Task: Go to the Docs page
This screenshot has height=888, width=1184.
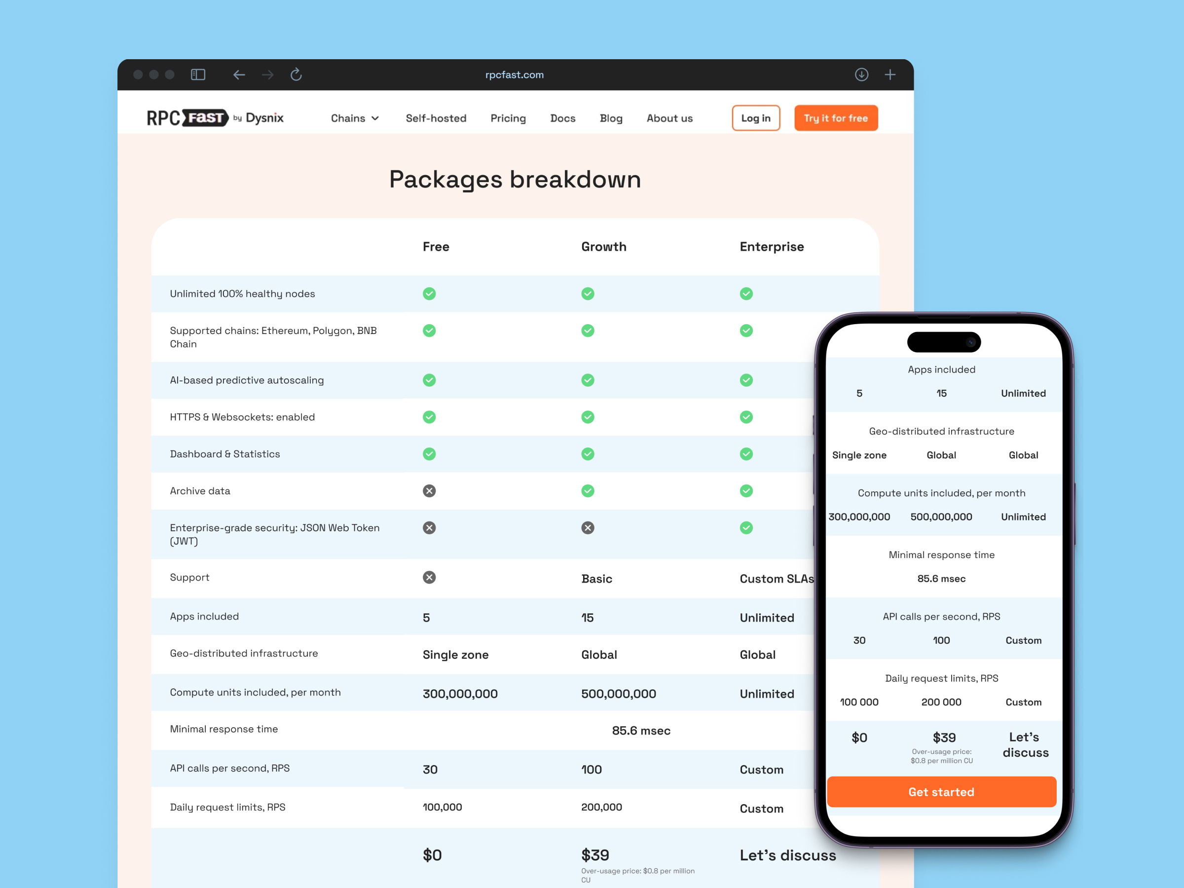Action: (562, 118)
